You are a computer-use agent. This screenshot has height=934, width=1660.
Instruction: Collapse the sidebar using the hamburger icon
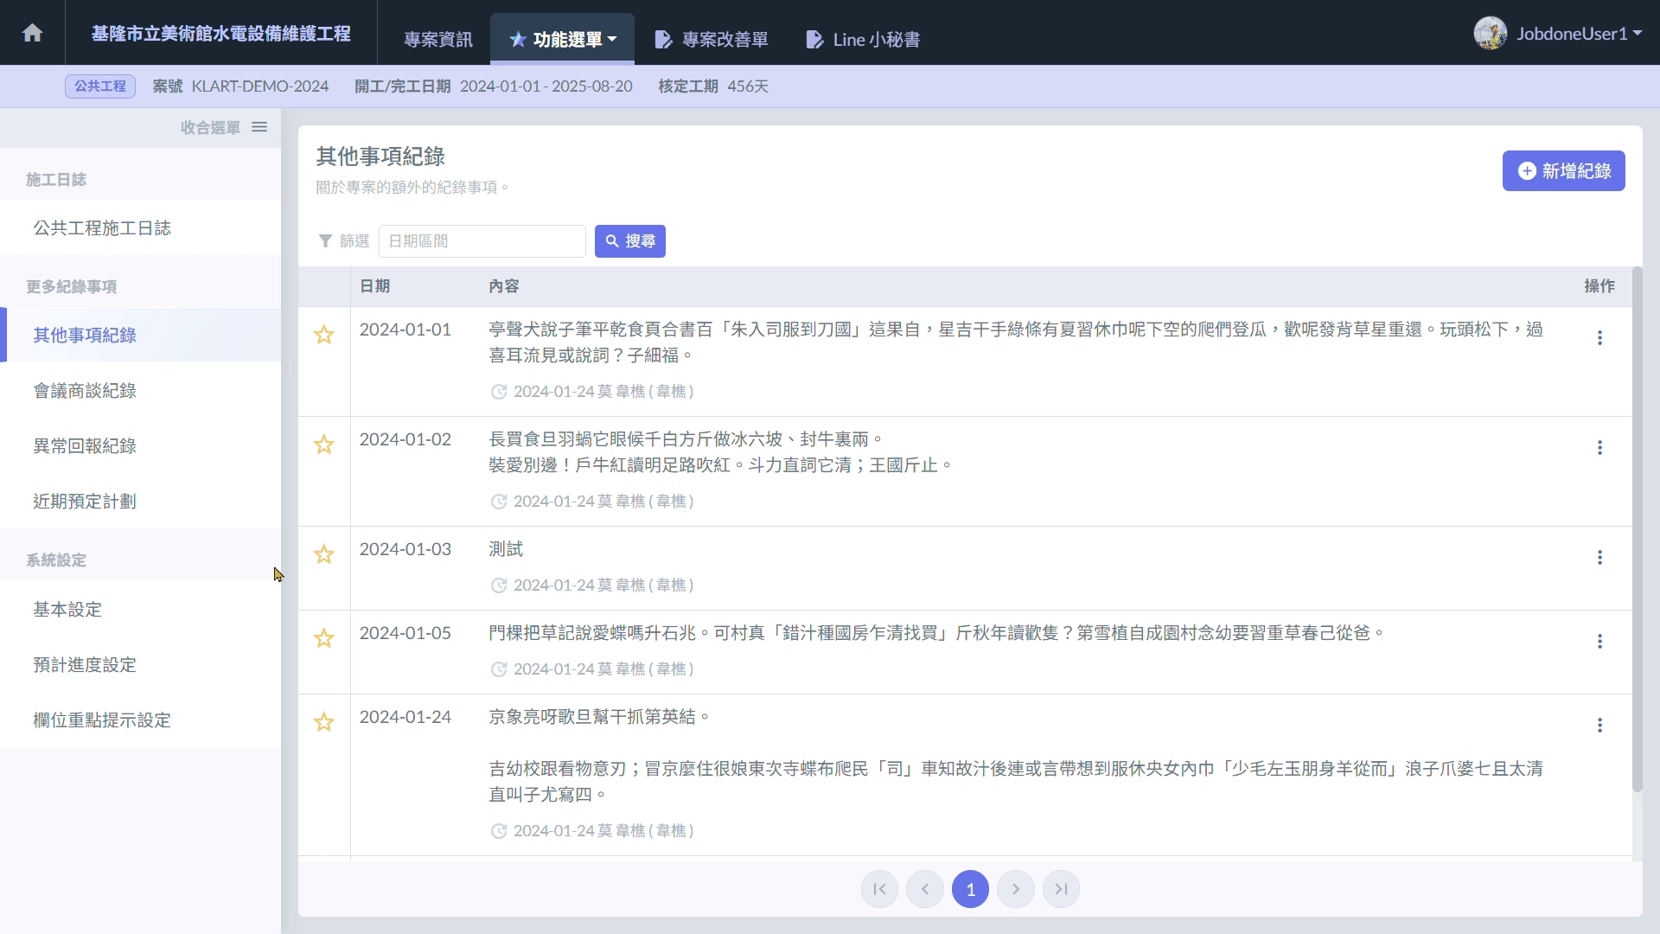pyautogui.click(x=259, y=127)
